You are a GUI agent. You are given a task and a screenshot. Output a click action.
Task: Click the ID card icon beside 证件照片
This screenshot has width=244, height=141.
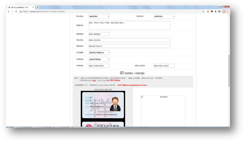(122, 73)
